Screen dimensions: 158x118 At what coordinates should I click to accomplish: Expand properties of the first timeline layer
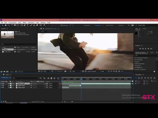pyautogui.click(x=9, y=84)
